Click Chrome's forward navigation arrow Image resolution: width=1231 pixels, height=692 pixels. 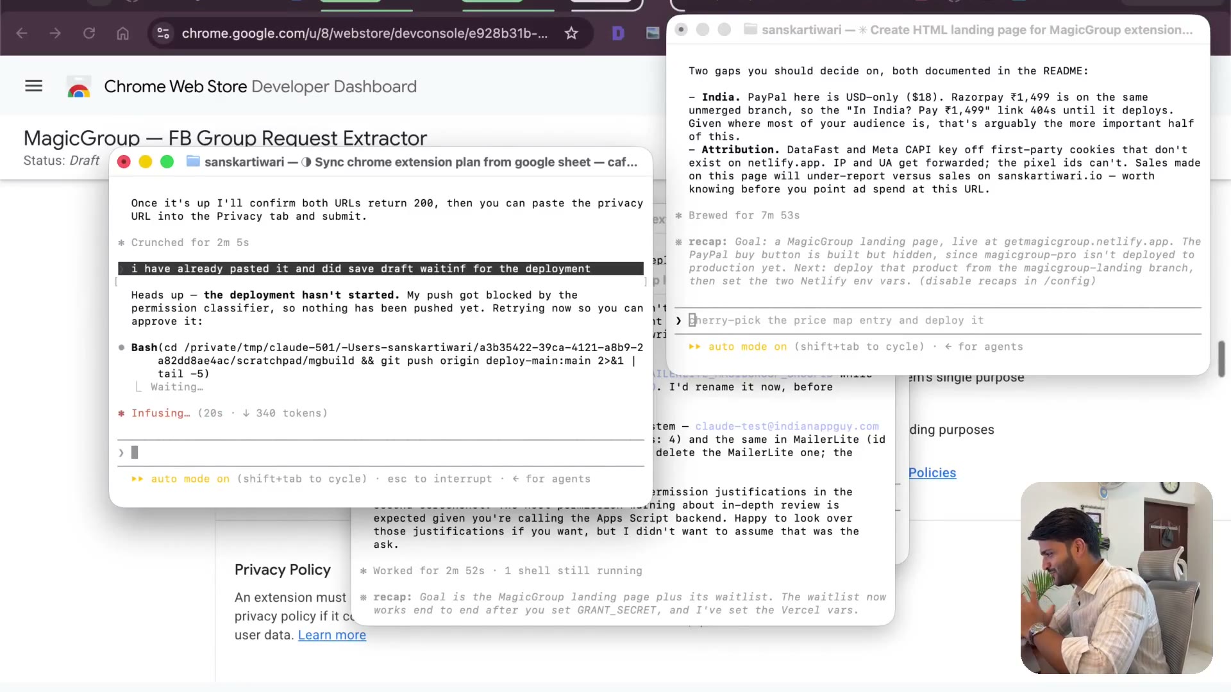[x=55, y=33]
